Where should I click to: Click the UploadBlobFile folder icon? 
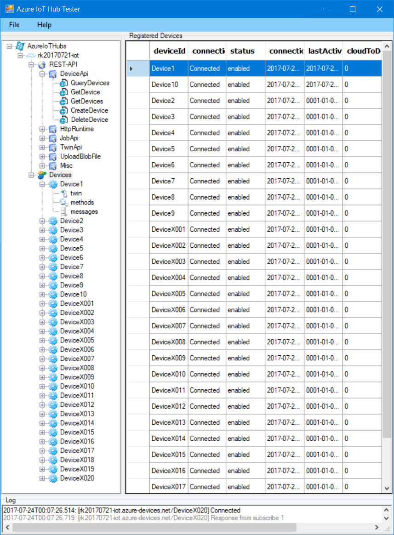click(x=53, y=157)
